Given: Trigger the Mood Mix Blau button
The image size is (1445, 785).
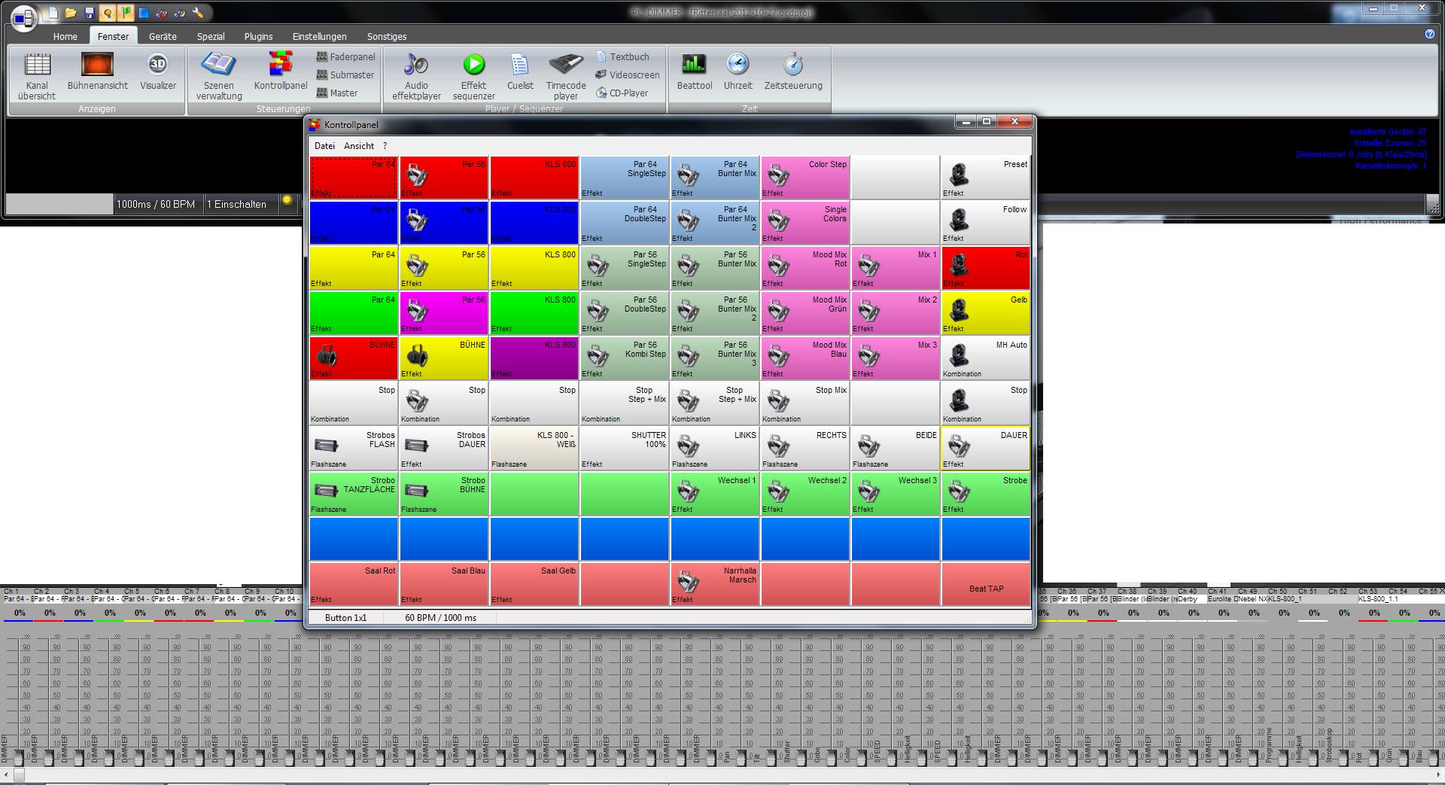Looking at the screenshot, I should [805, 358].
